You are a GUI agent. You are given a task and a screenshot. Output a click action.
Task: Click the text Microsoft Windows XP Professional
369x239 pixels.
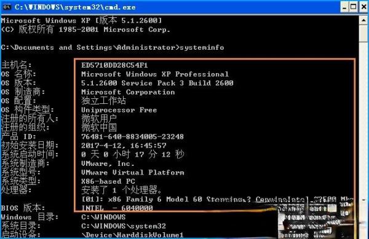pyautogui.click(x=154, y=74)
